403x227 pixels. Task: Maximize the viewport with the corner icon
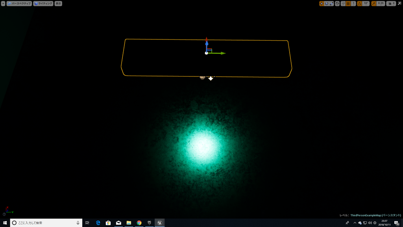(401, 3)
